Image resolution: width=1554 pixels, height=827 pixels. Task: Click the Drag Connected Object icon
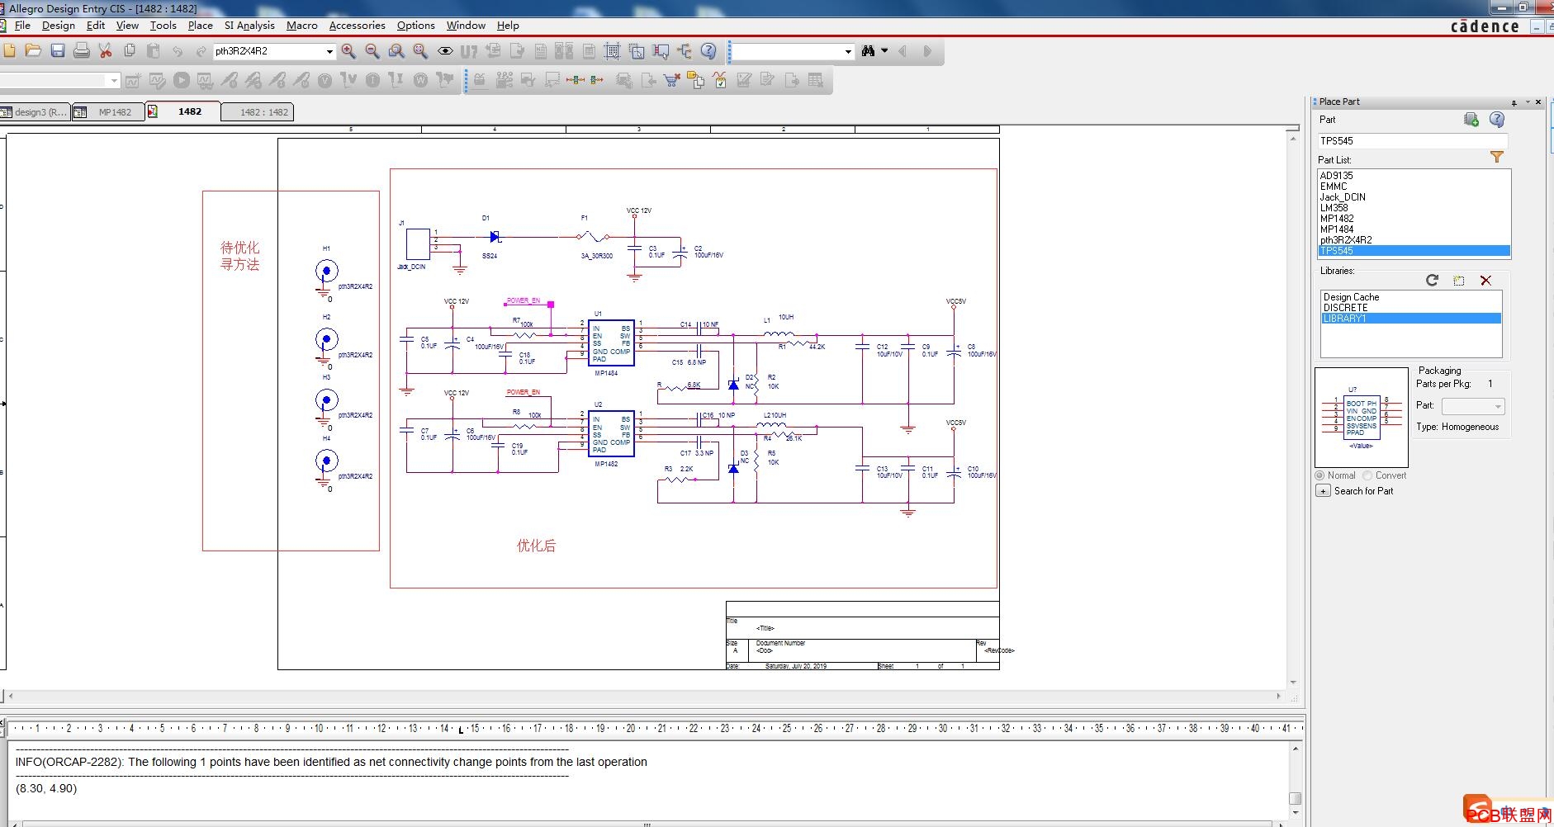661,51
